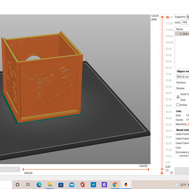Open File Explorer from the taskbar
This screenshot has height=189, width=189.
50,185
